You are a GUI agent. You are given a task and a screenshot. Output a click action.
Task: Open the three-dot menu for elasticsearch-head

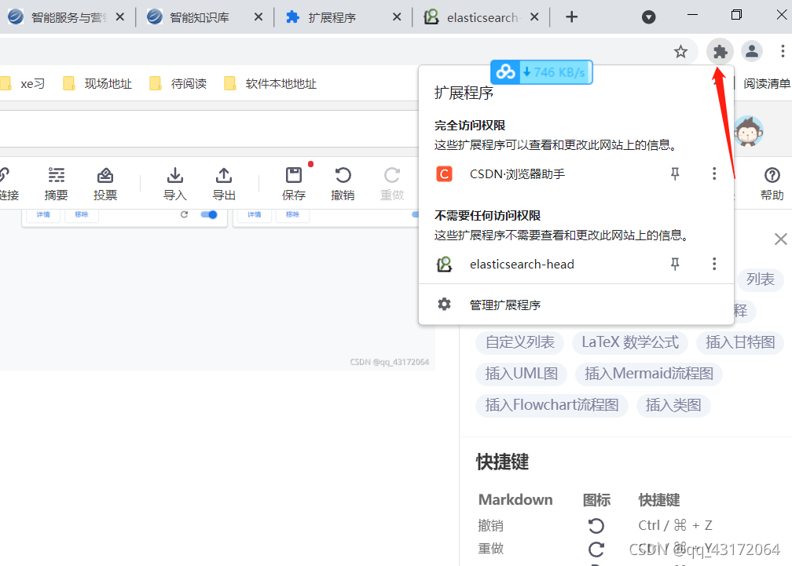coord(713,264)
